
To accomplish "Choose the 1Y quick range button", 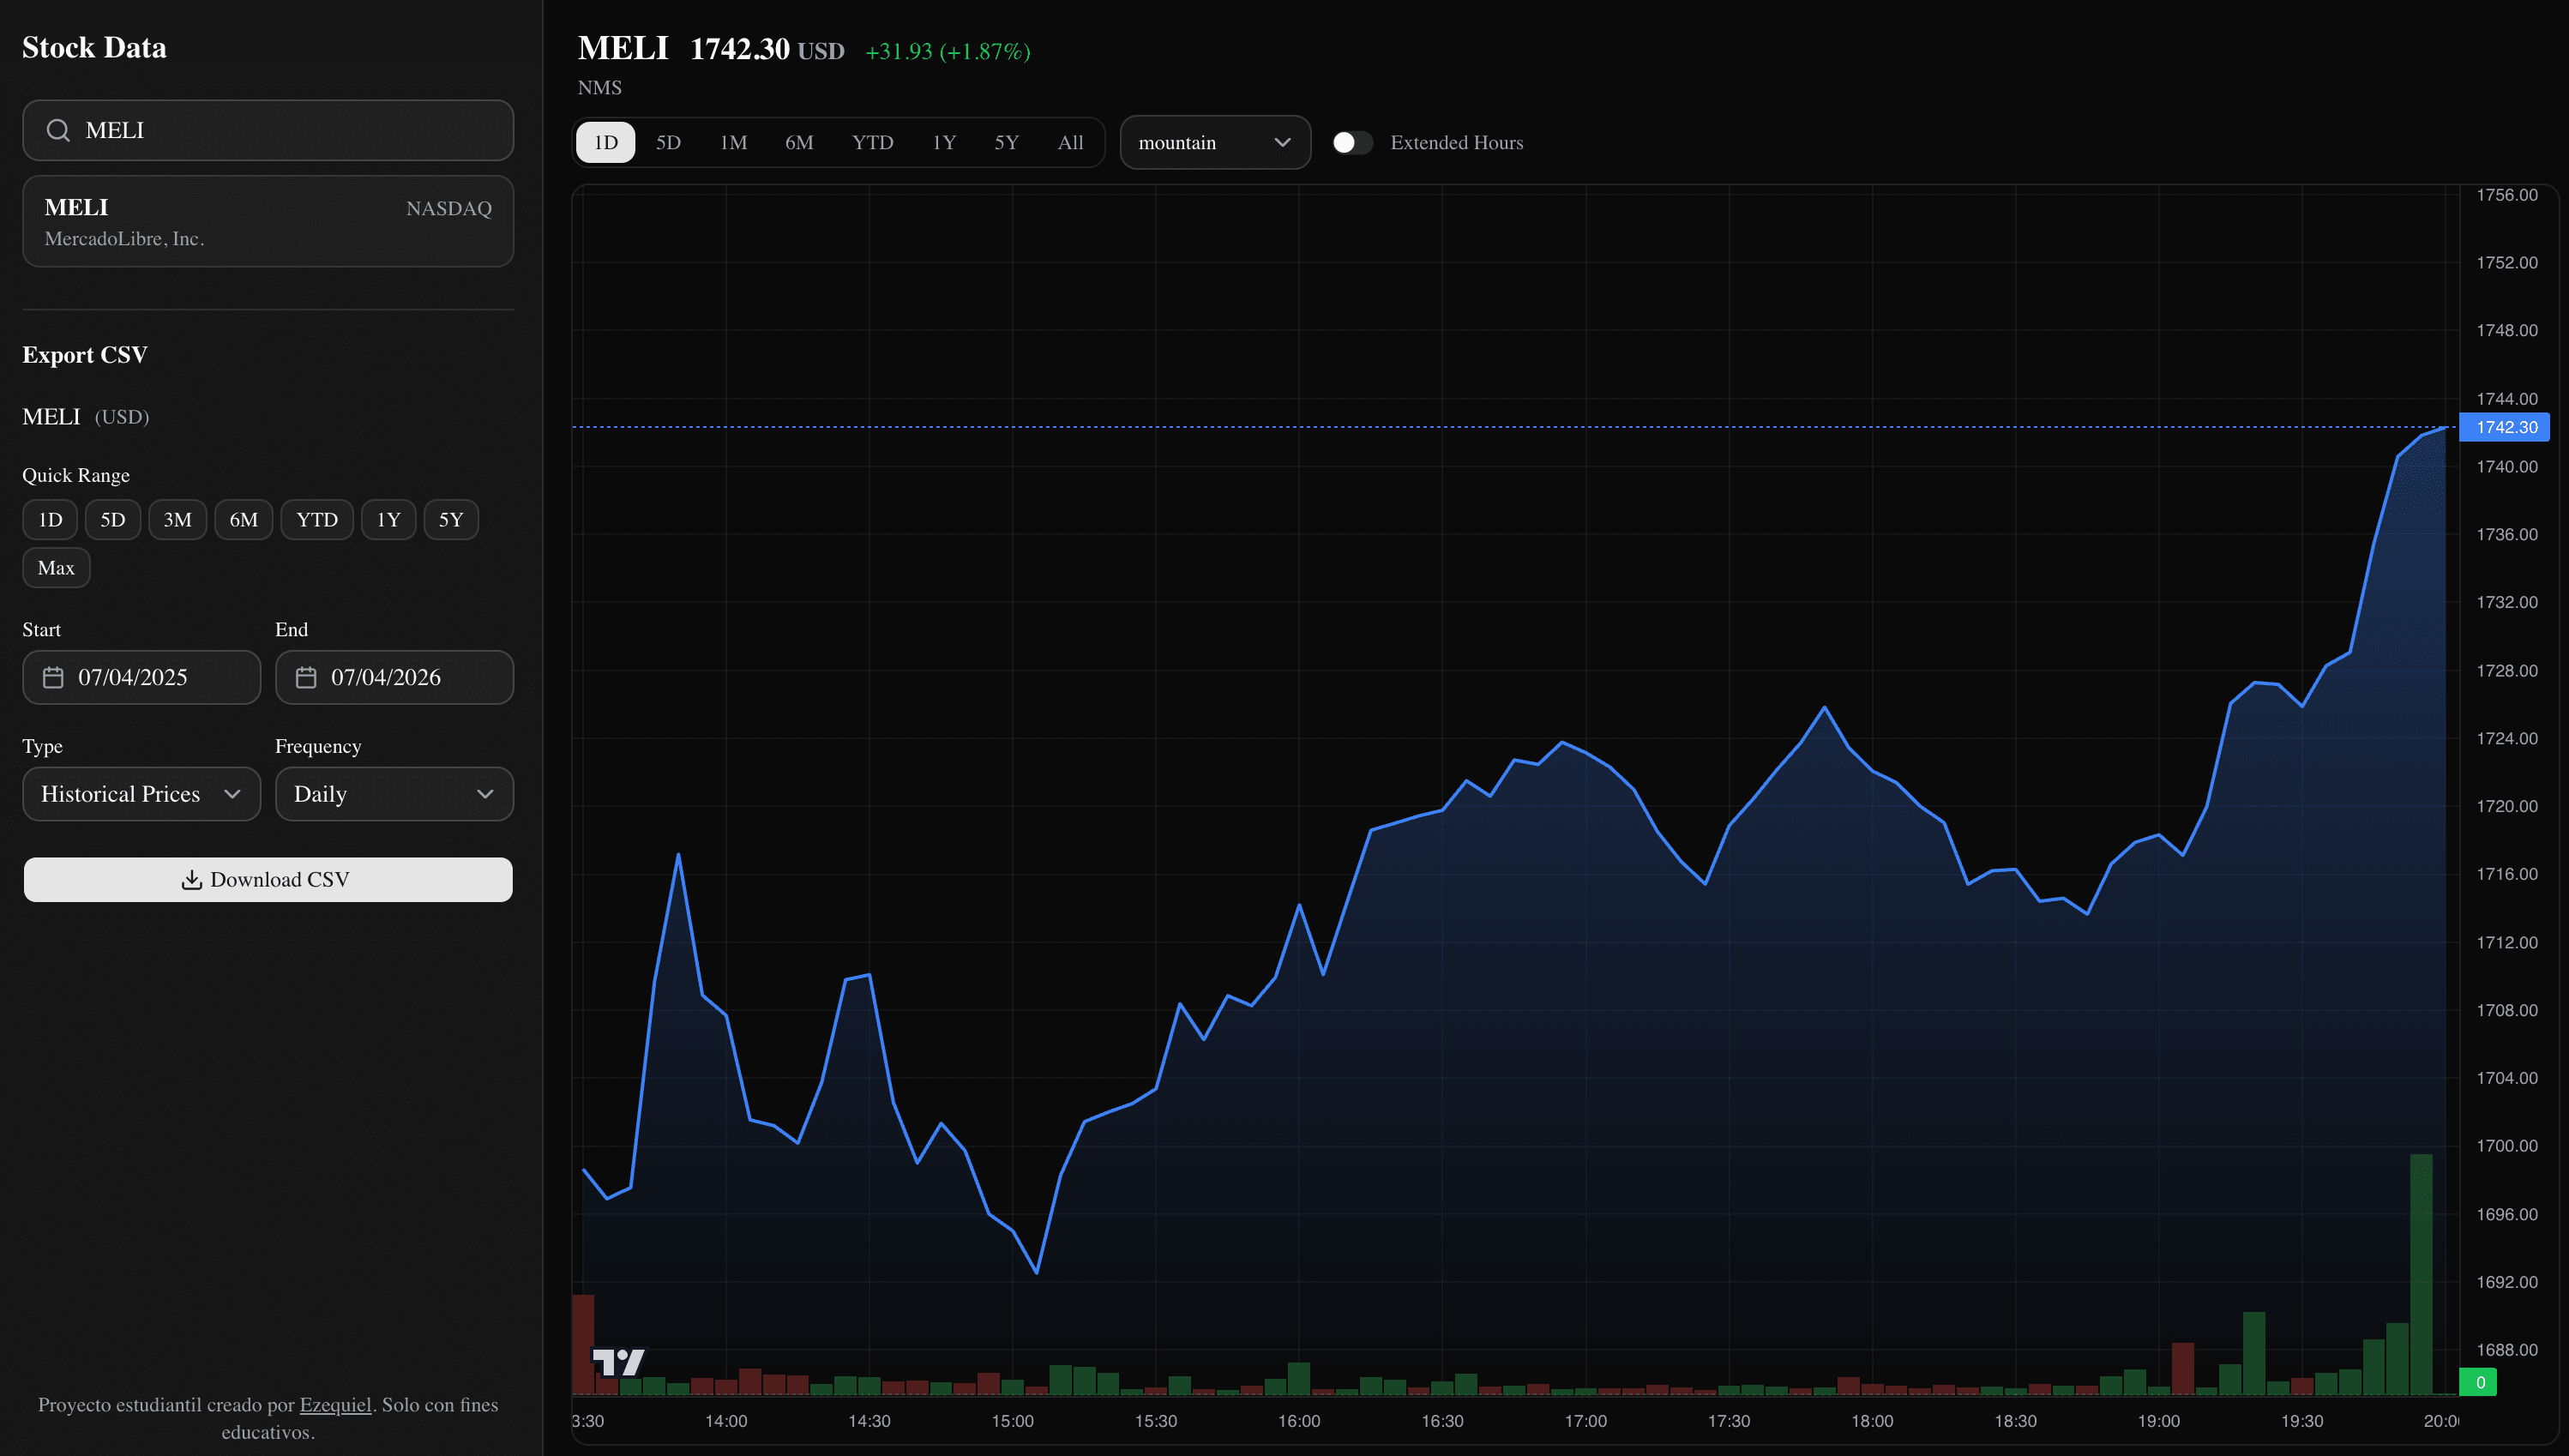I will (x=388, y=520).
